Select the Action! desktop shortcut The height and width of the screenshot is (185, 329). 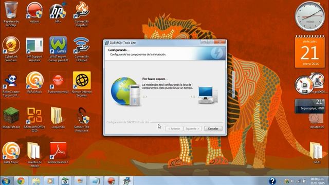[34, 12]
